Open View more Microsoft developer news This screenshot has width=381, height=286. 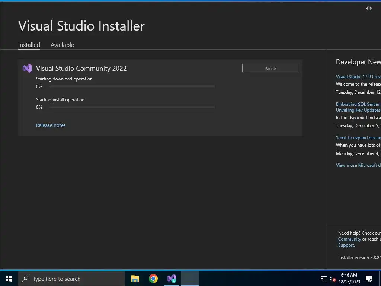pos(358,165)
